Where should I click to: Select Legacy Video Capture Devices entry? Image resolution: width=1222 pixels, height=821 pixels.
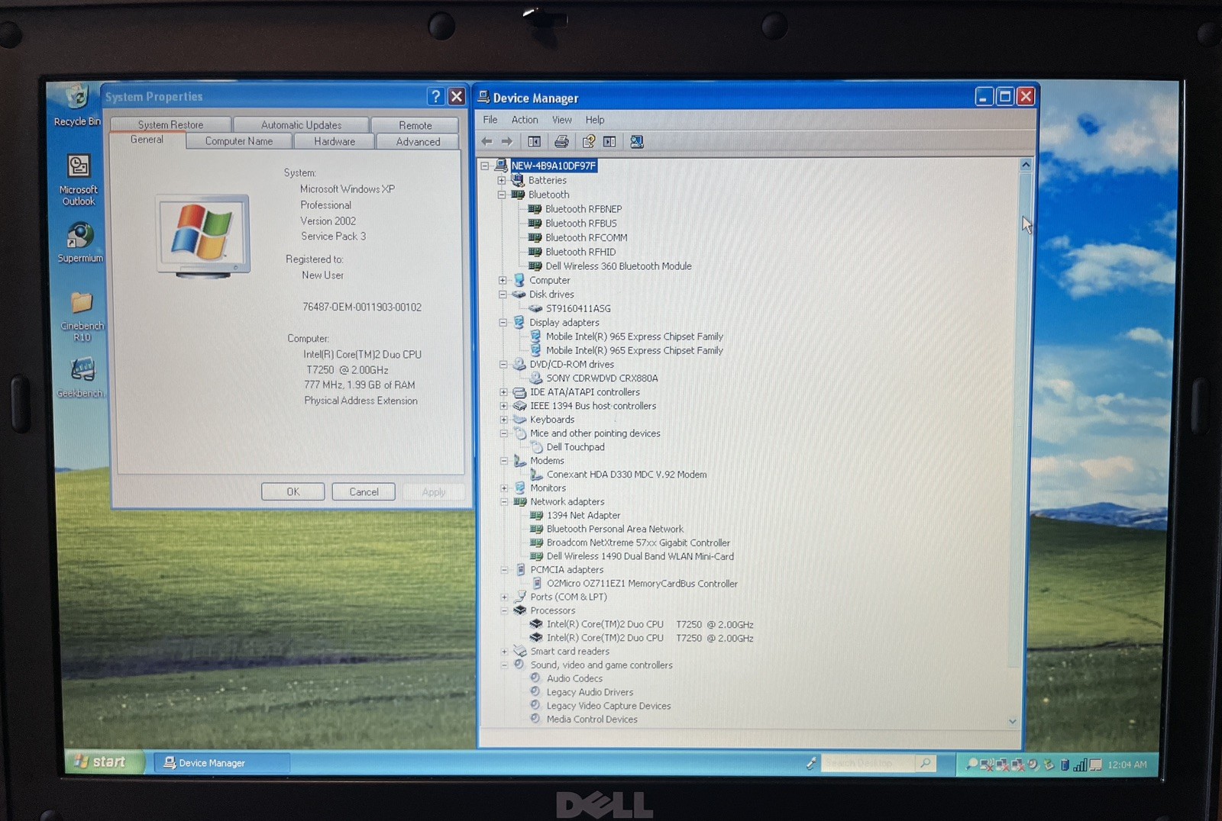pos(608,707)
